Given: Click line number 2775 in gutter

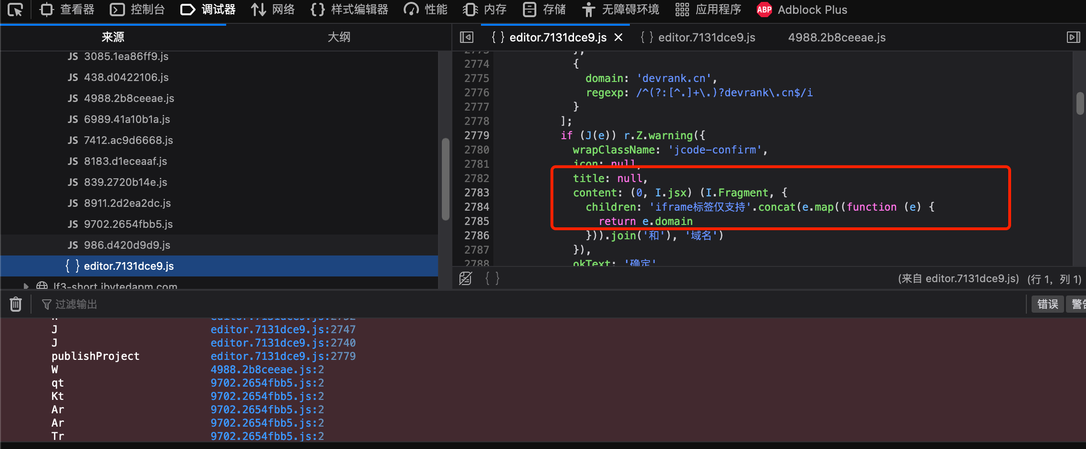Looking at the screenshot, I should pos(477,78).
